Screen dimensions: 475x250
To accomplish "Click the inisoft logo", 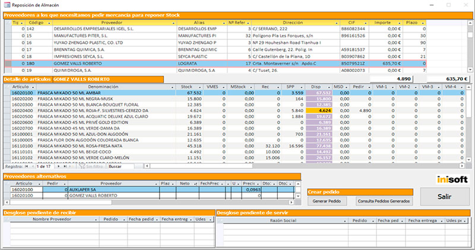I will 452,179.
